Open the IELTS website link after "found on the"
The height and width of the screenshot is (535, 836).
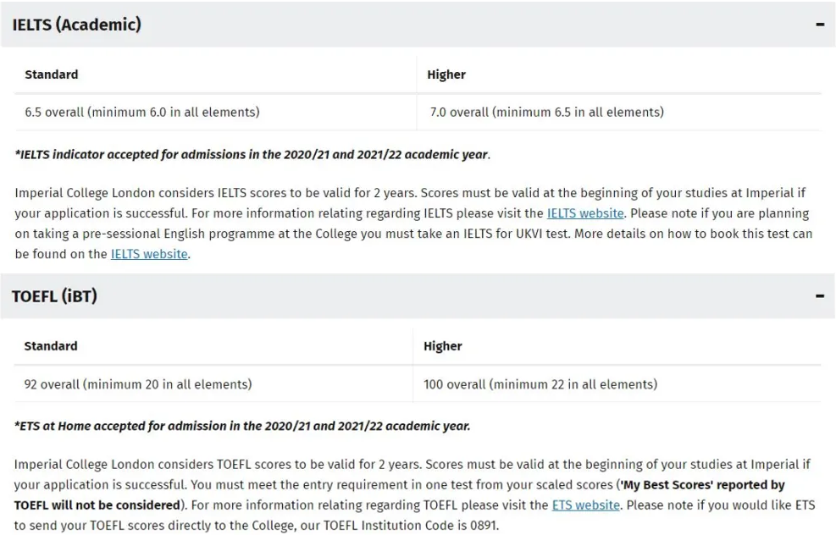149,254
